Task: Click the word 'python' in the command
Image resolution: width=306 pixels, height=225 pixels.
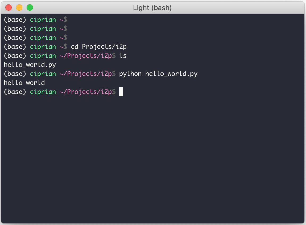Action: (130, 74)
